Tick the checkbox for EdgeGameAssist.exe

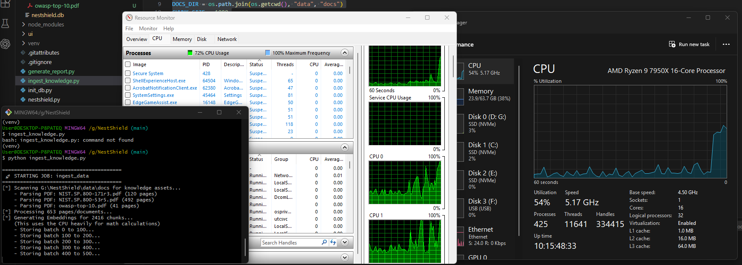[128, 102]
